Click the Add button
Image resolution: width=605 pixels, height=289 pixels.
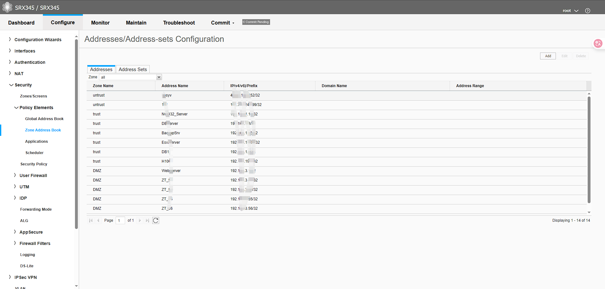click(x=548, y=56)
